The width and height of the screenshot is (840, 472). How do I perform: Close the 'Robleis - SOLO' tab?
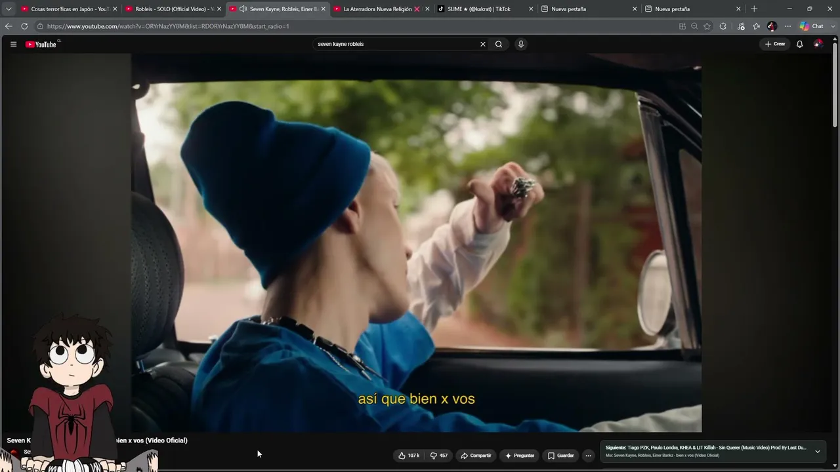pos(219,9)
